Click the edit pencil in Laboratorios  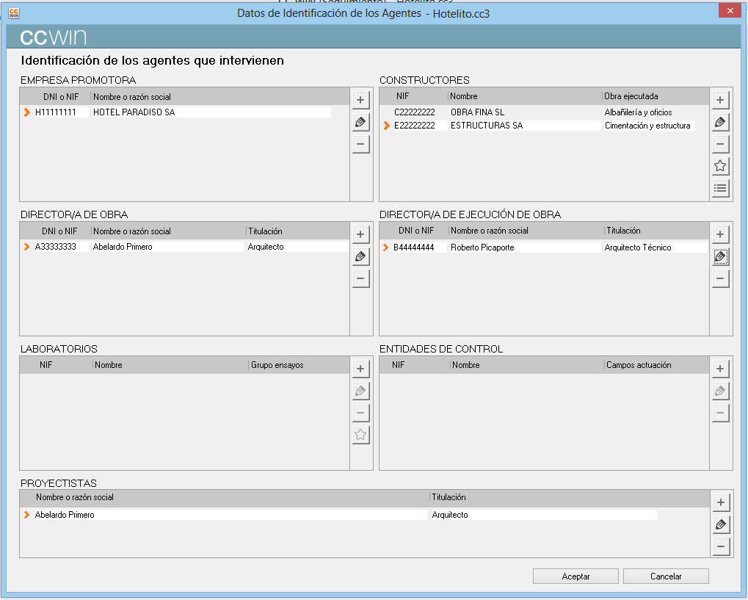[360, 391]
